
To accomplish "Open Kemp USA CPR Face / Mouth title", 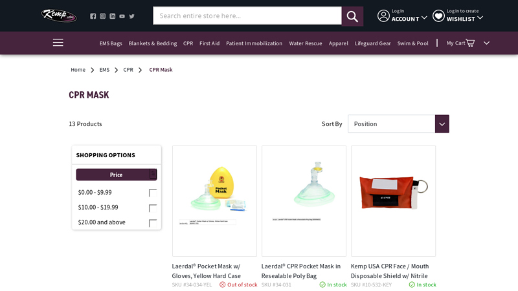I will click(x=390, y=271).
